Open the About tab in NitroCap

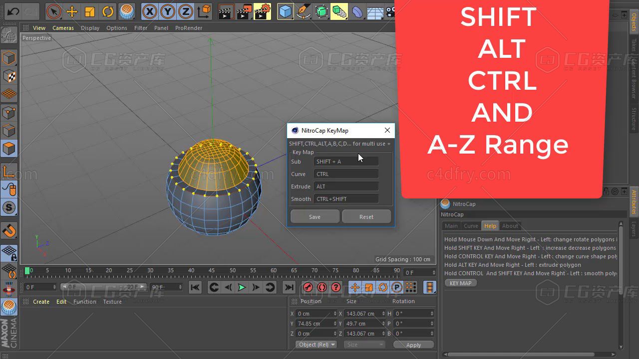coord(510,226)
